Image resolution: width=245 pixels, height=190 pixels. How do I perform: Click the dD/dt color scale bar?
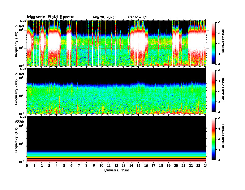(213, 91)
